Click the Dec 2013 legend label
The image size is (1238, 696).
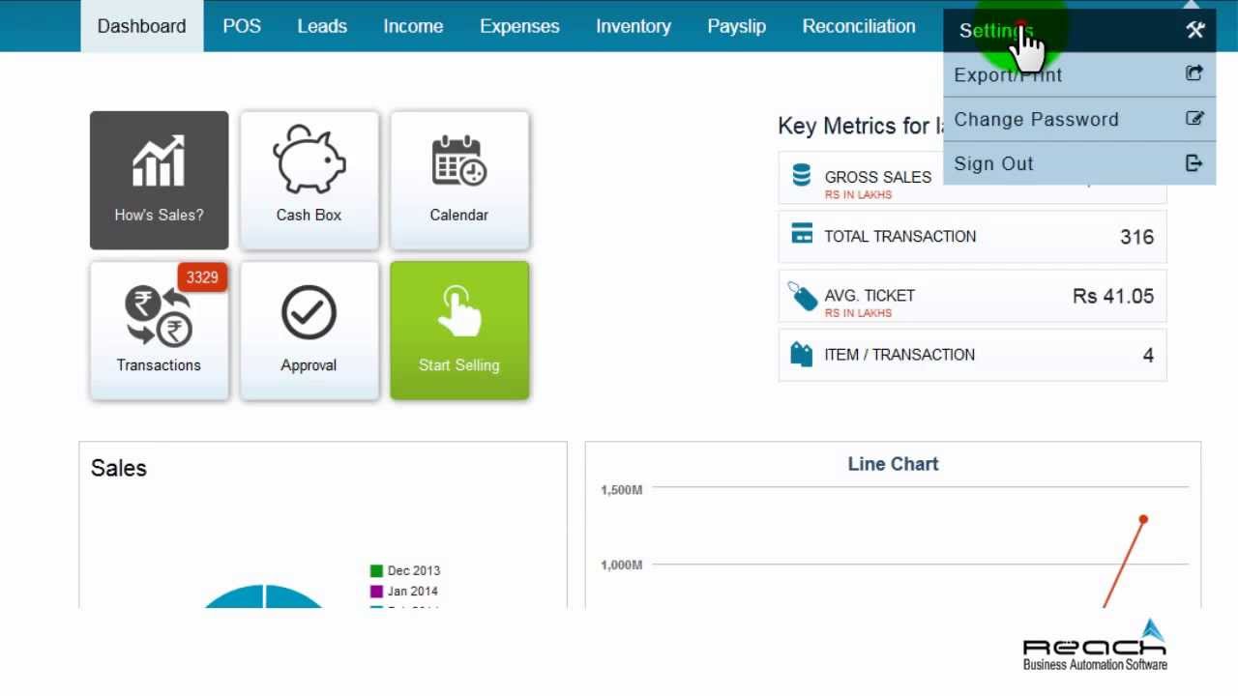pos(414,570)
